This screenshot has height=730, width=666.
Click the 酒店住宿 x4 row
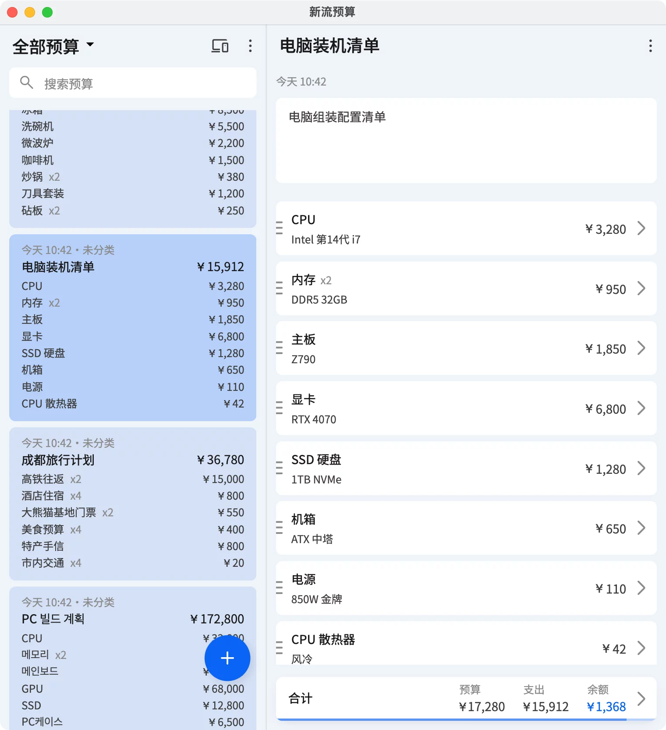[133, 496]
